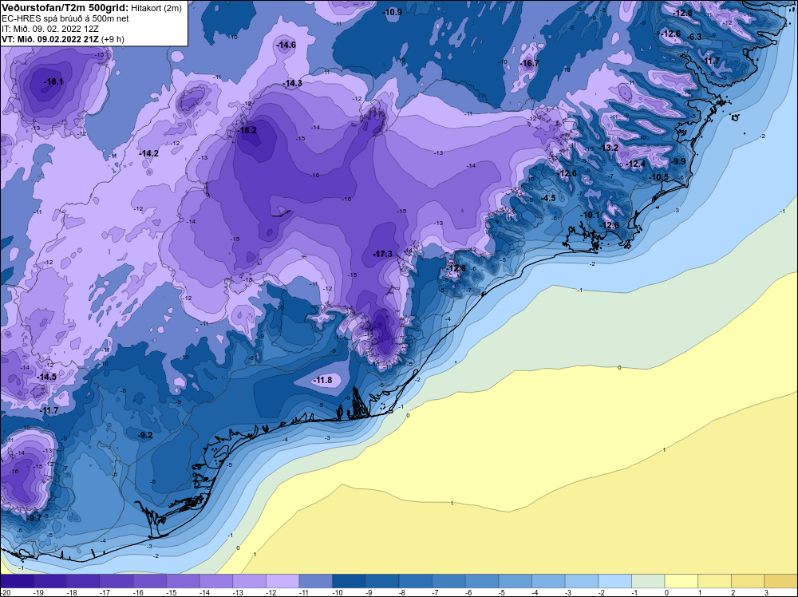Click the -10.5 temperature label
This screenshot has height=597, width=798.
[x=660, y=177]
